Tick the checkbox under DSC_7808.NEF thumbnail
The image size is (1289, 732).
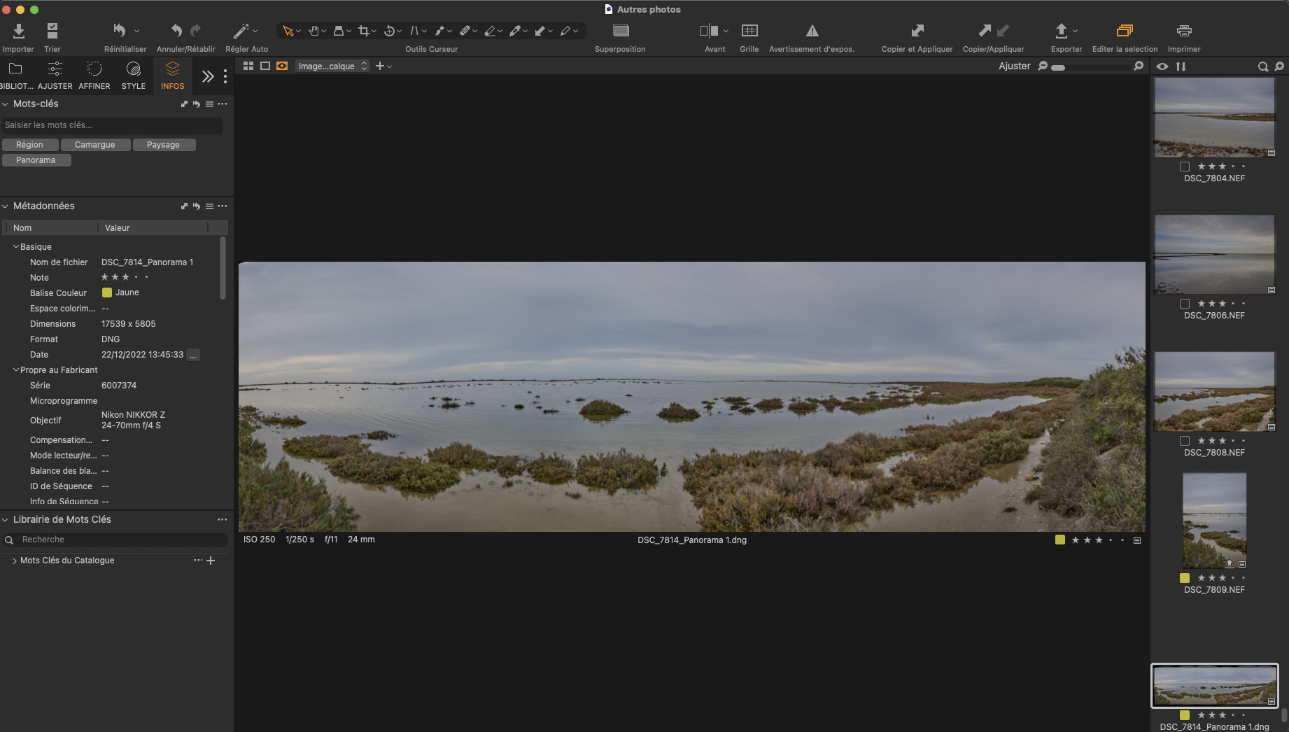(x=1185, y=441)
